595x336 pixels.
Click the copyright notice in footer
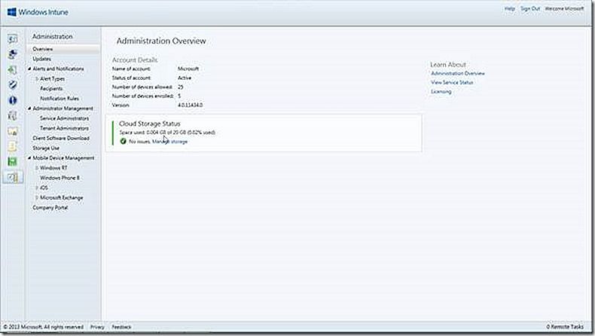pos(43,327)
